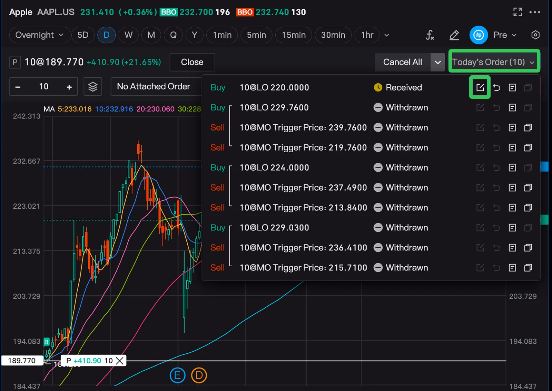Screen dimensions: 552x391
Task: Dismiss the position line X marker
Action: click(120, 361)
